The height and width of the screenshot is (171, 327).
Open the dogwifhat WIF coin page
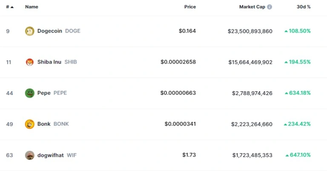coord(57,155)
